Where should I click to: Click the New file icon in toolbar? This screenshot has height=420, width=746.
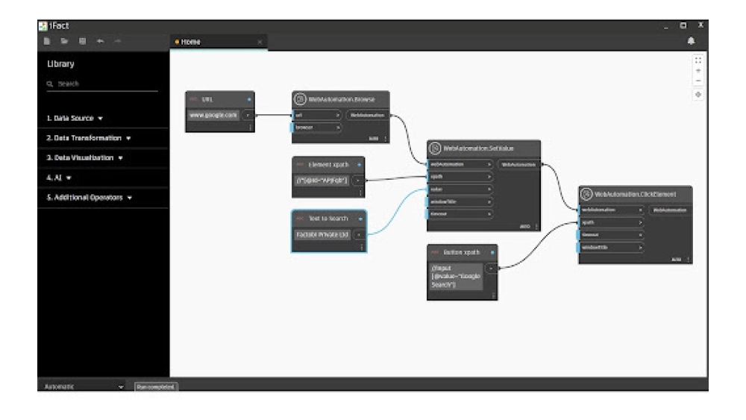point(47,42)
